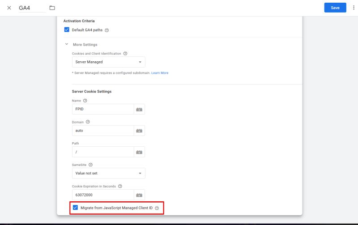The width and height of the screenshot is (358, 225).
Task: Collapse the More Settings section
Action: pos(67,44)
